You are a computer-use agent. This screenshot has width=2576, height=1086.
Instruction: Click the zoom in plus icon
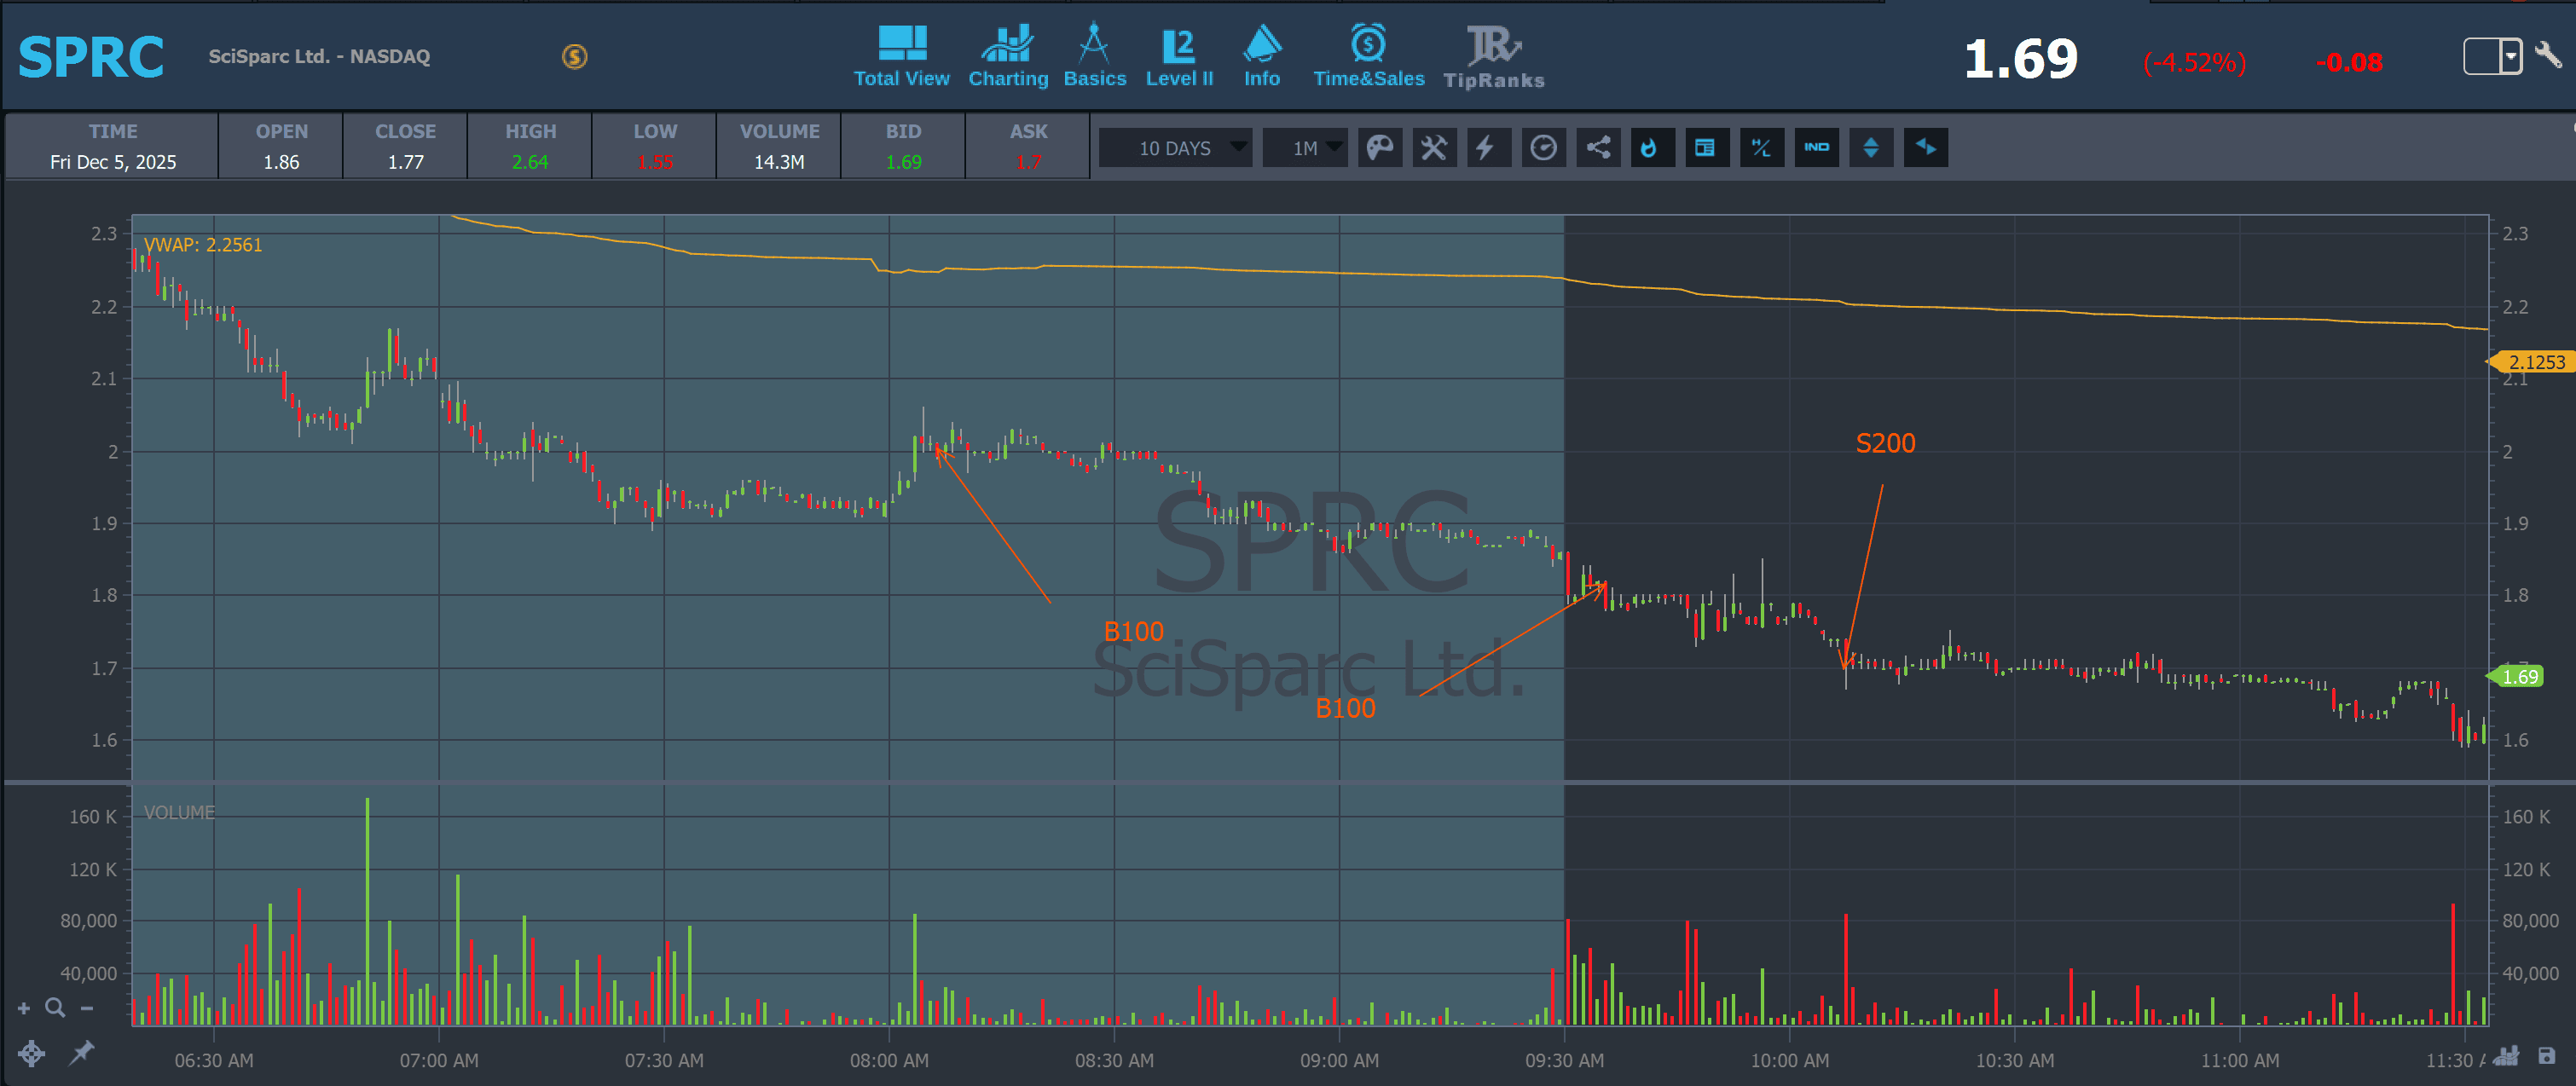coord(24,1009)
